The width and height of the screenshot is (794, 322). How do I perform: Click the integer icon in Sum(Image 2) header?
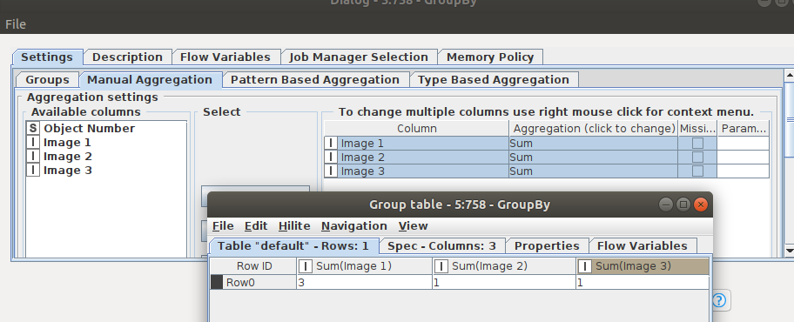pyautogui.click(x=441, y=266)
